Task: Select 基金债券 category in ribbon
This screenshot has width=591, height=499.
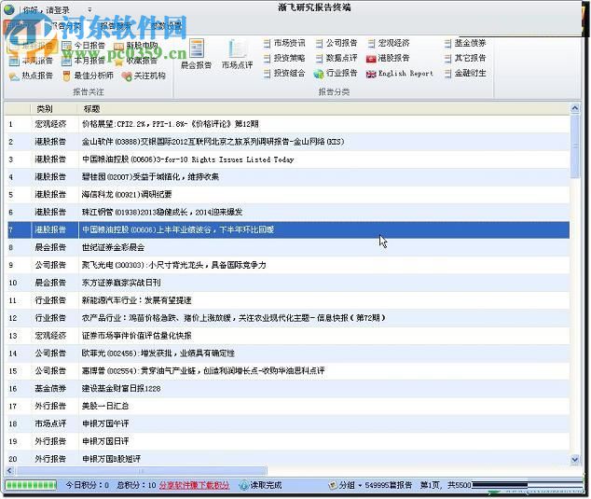Action: pos(465,44)
